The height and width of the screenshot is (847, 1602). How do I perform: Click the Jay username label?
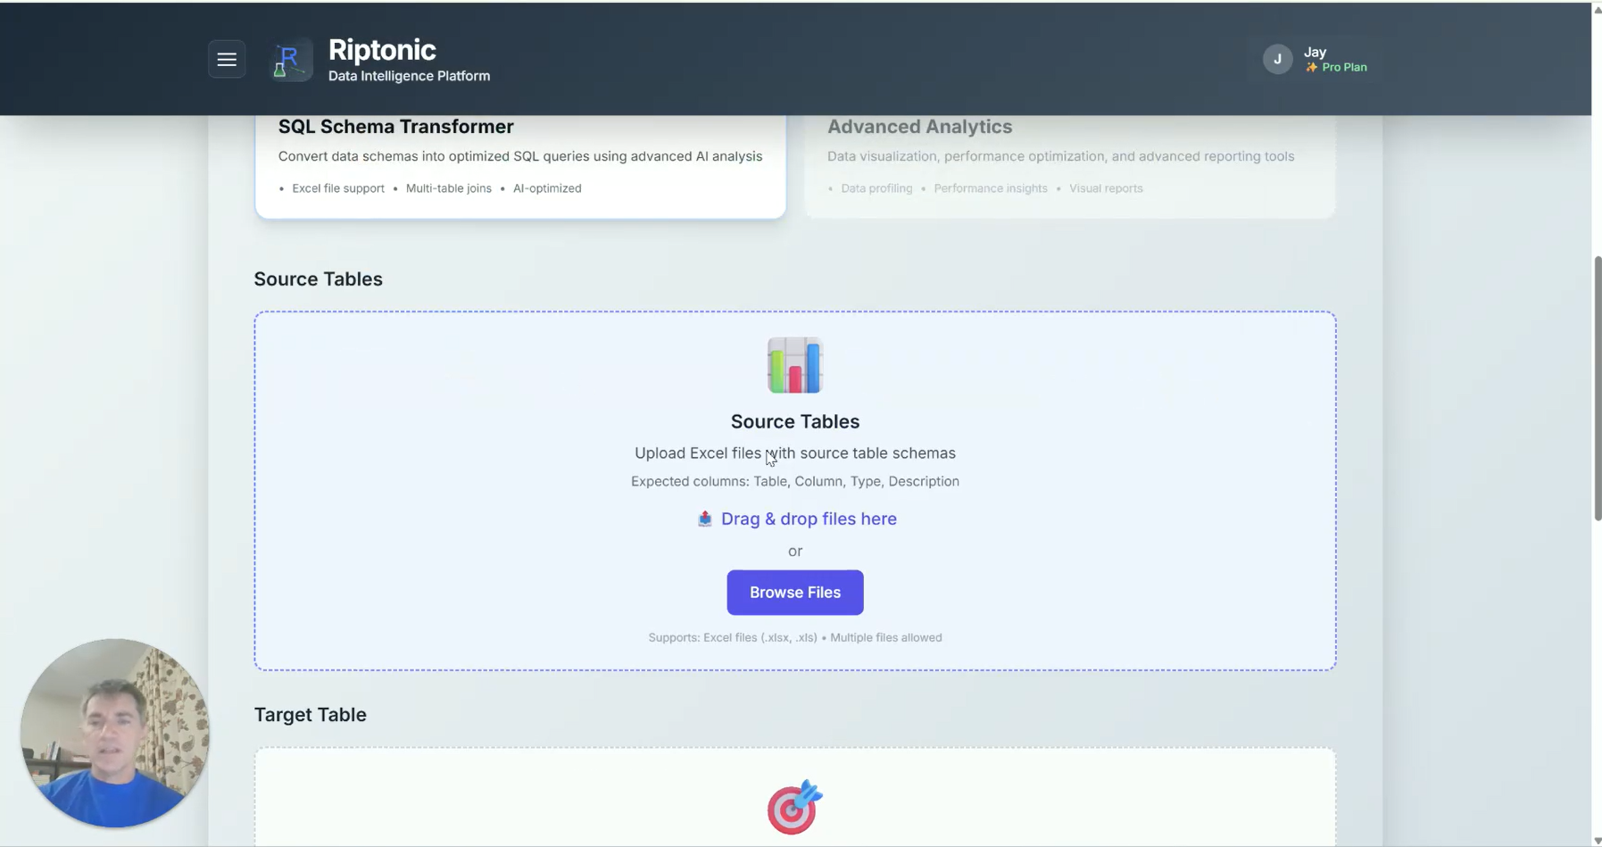click(x=1315, y=52)
